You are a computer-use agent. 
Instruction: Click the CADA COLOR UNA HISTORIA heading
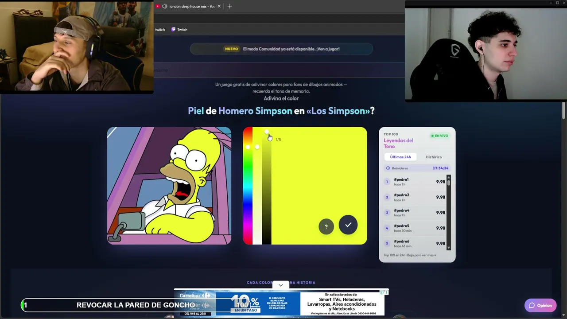pos(281,282)
